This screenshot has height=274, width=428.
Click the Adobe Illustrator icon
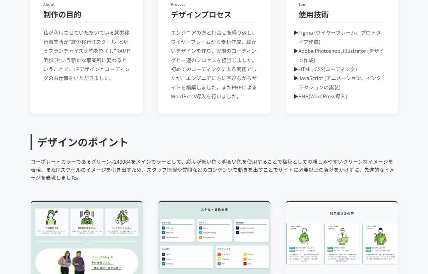pos(200,237)
